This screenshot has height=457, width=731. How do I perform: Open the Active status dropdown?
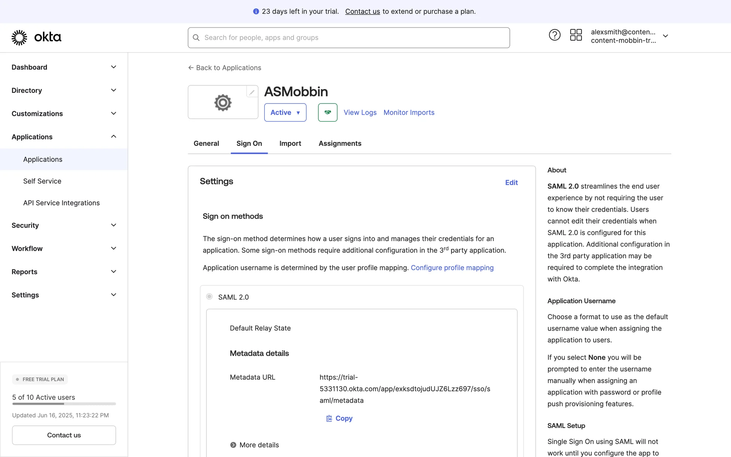(x=285, y=112)
